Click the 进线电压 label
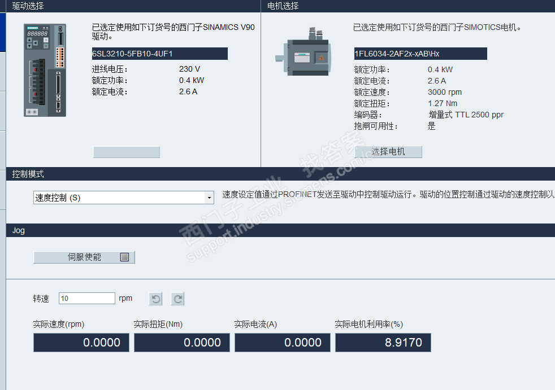This screenshot has height=390, width=555. click(x=110, y=69)
